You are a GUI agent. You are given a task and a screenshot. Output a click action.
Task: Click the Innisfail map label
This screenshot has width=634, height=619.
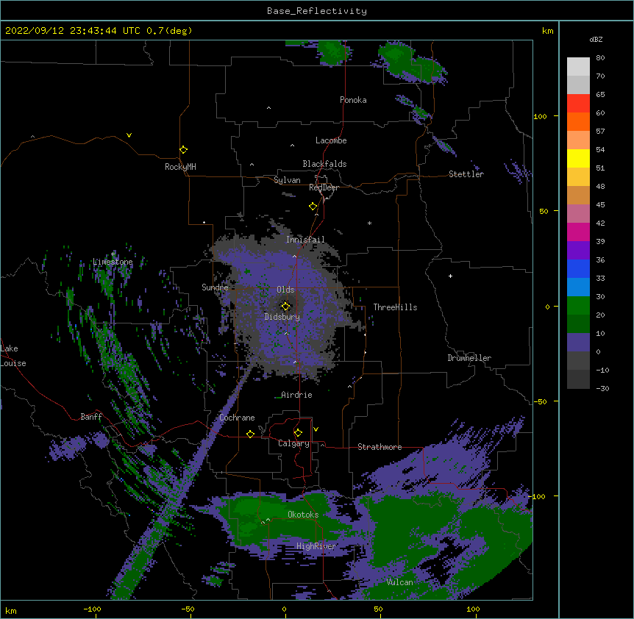pos(305,240)
